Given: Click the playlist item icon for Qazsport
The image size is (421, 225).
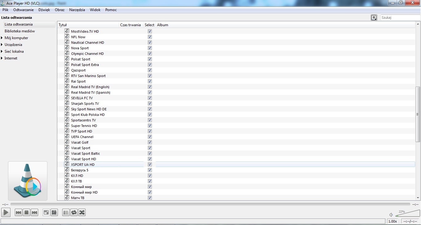Looking at the screenshot, I should pyautogui.click(x=67, y=70).
